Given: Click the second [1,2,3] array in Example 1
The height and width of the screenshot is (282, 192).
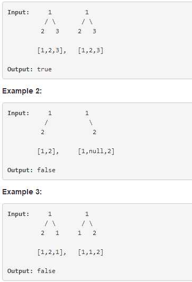Looking at the screenshot, I should 90,50.
